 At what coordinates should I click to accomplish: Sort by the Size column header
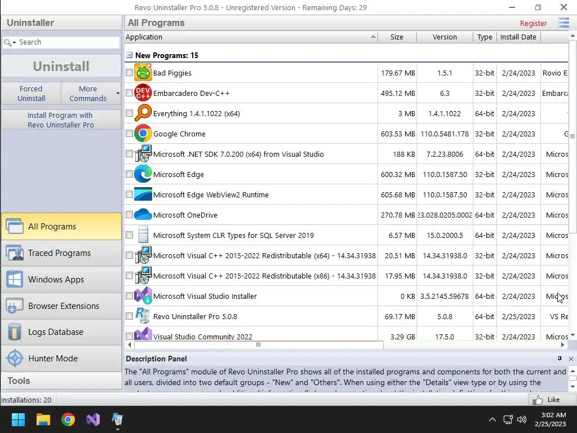coord(397,37)
